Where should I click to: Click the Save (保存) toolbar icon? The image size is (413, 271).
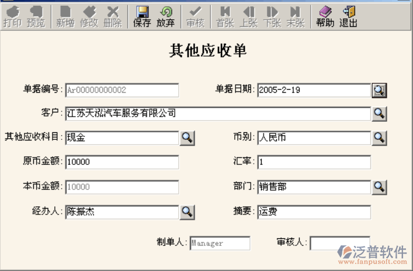pyautogui.click(x=142, y=17)
